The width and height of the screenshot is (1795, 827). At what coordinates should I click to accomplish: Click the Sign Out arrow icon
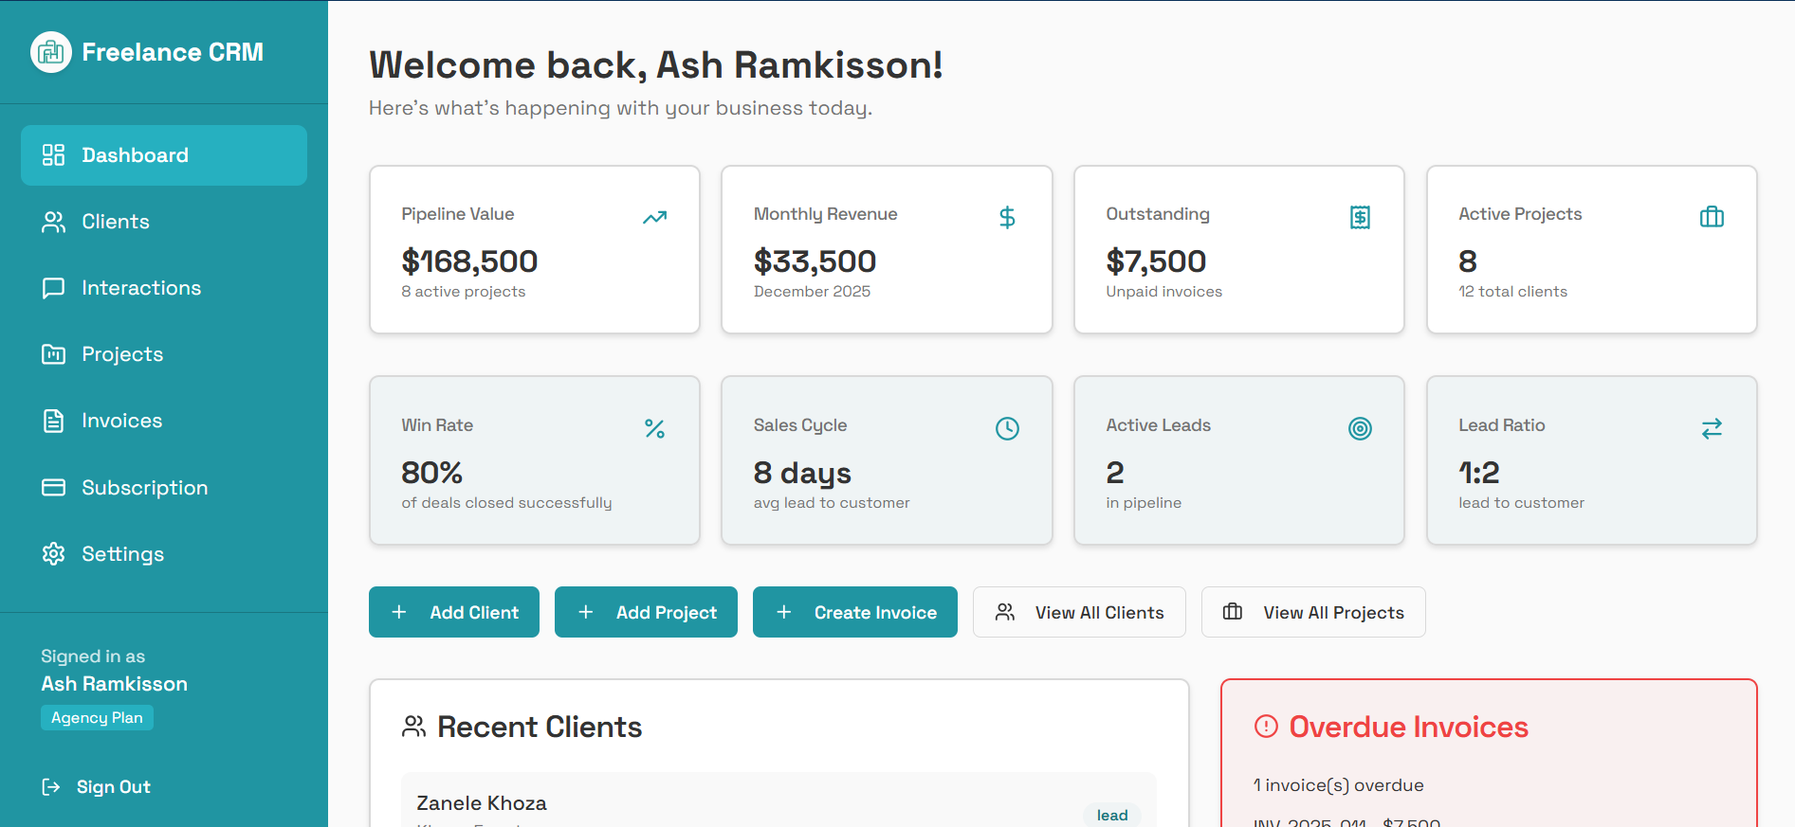point(51,787)
